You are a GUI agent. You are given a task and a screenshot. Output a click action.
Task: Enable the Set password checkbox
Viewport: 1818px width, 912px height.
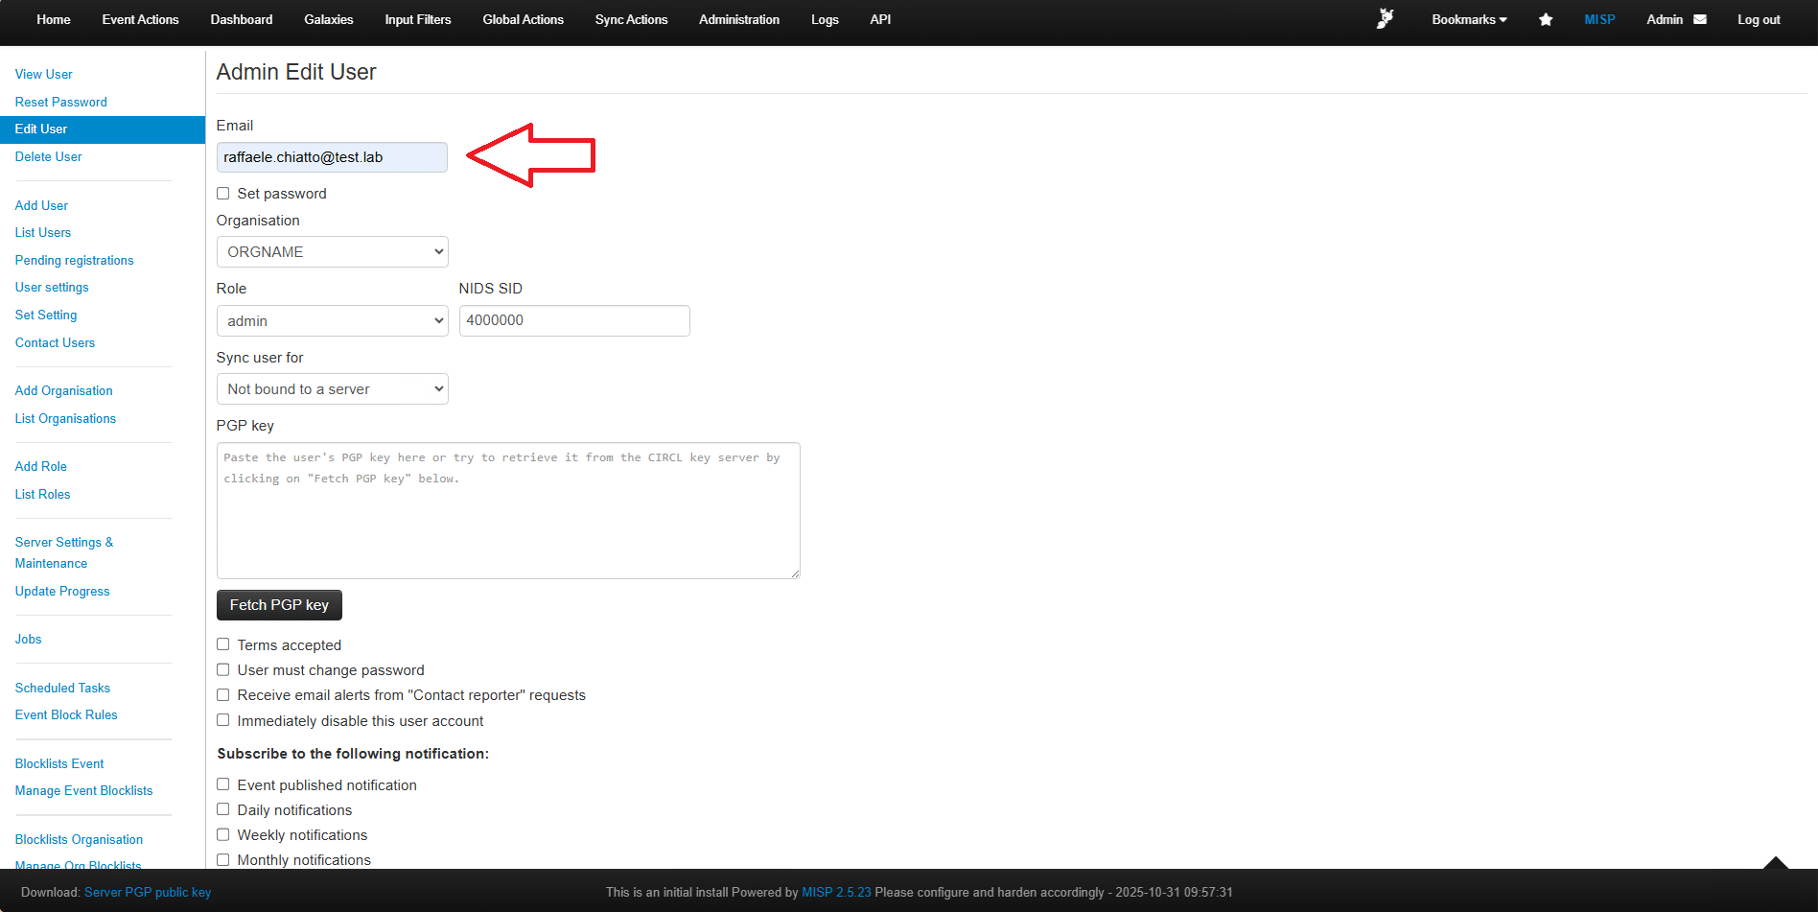pos(223,194)
